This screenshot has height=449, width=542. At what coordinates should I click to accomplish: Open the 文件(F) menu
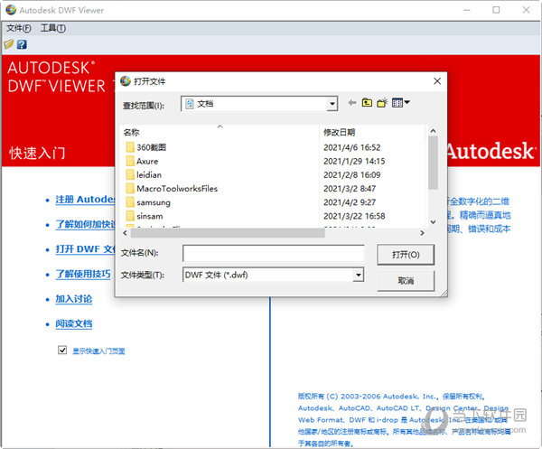[x=18, y=28]
